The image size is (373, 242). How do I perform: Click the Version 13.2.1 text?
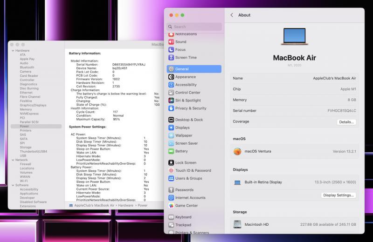click(344, 151)
